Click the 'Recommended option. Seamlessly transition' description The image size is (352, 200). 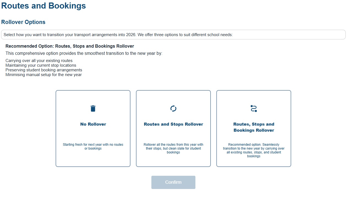(254, 150)
